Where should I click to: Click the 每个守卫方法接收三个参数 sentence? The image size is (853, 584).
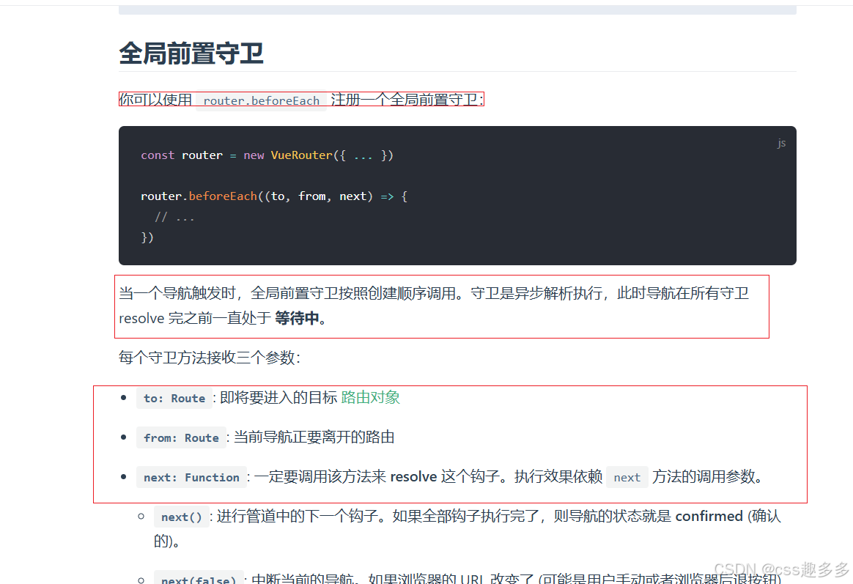210,358
